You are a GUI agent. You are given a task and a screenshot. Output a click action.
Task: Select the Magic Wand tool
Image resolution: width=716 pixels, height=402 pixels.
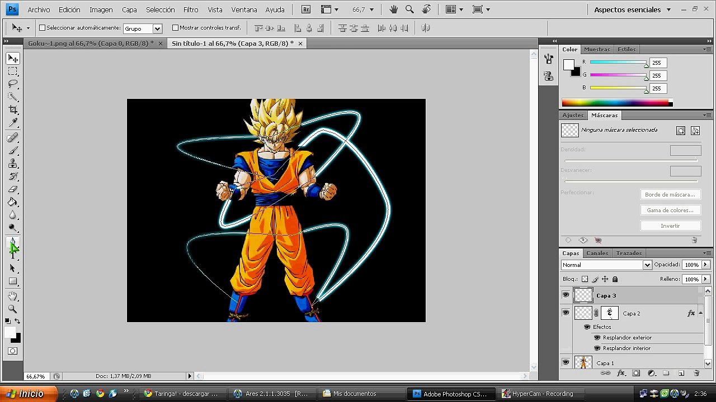click(x=13, y=97)
